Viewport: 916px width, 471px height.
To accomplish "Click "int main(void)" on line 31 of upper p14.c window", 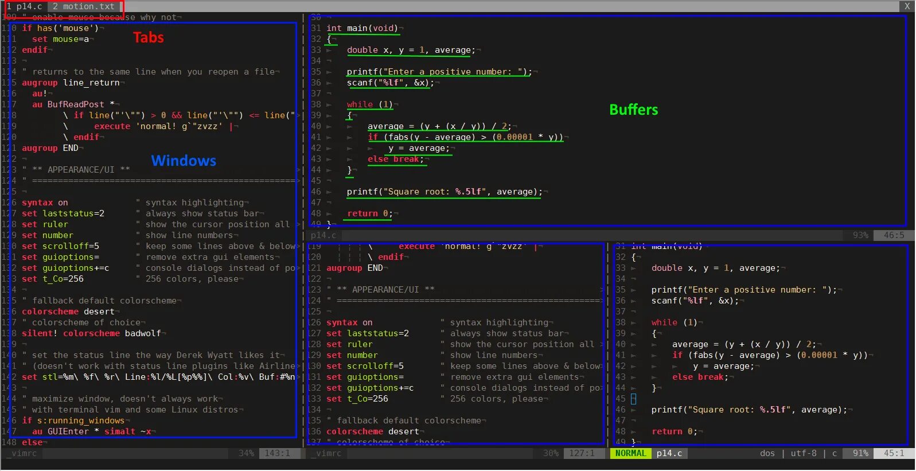I will [x=362, y=28].
